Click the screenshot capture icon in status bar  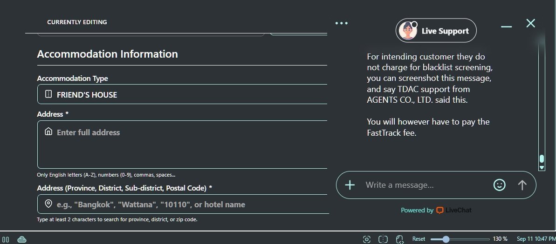click(367, 239)
